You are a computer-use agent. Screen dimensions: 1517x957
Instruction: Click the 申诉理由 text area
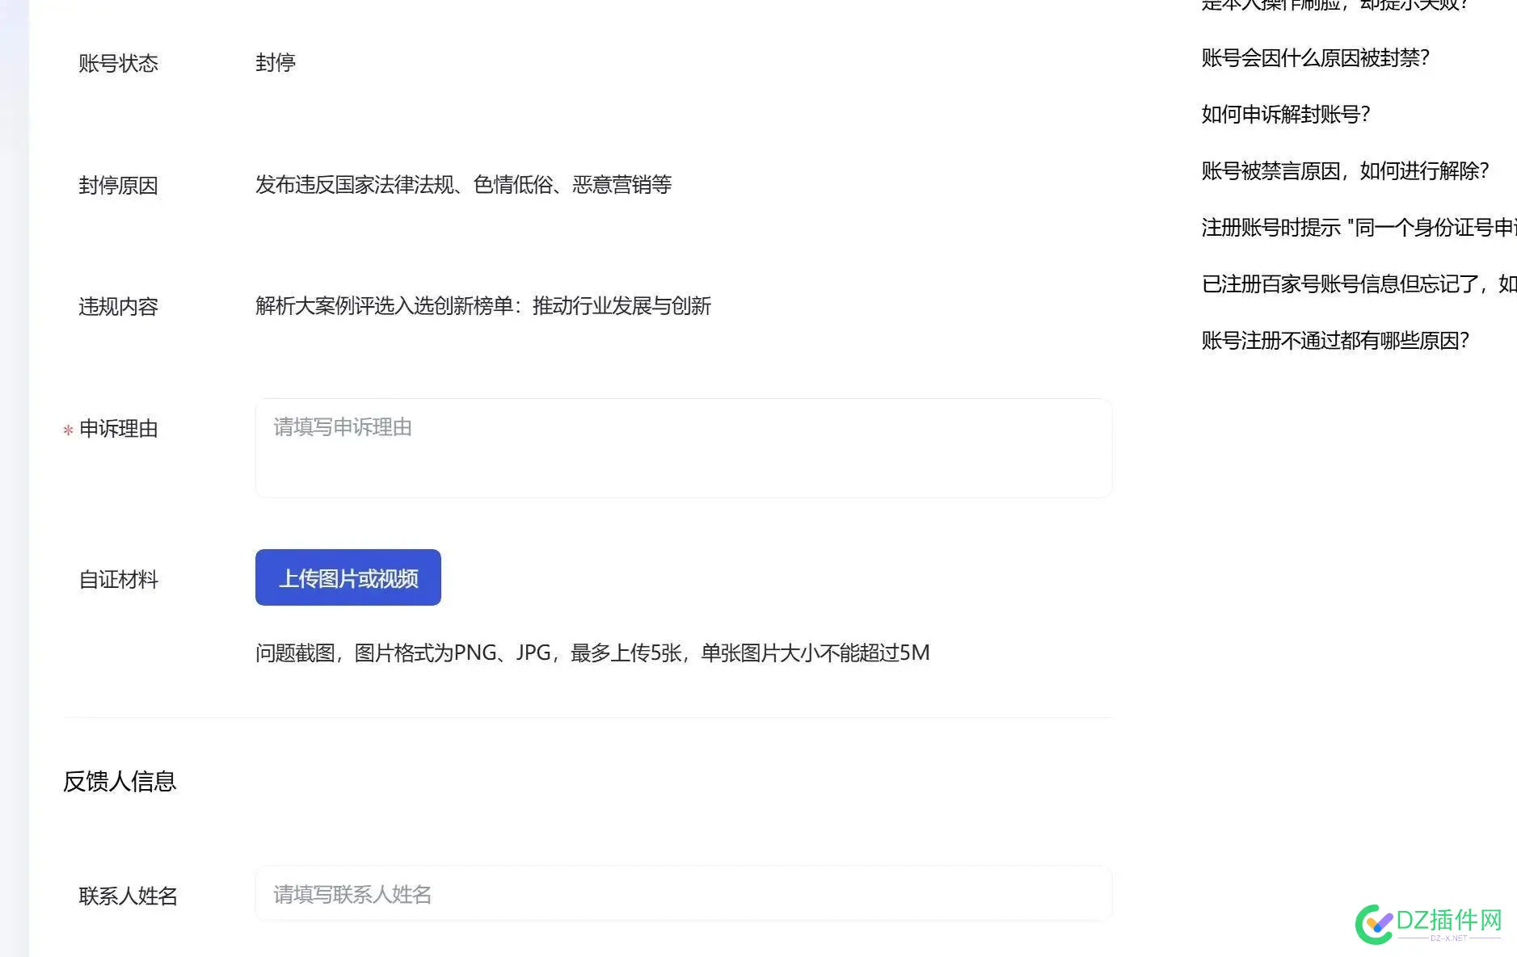pos(683,447)
